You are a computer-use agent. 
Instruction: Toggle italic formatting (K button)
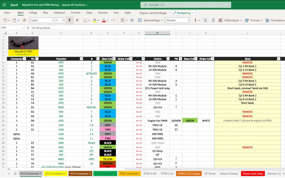77,20
